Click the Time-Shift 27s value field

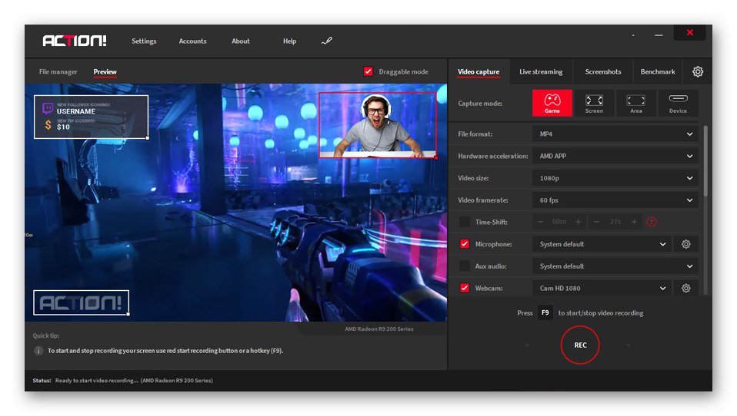pyautogui.click(x=615, y=222)
